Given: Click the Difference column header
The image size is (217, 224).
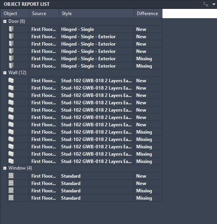Looking at the screenshot, I should pyautogui.click(x=148, y=14).
